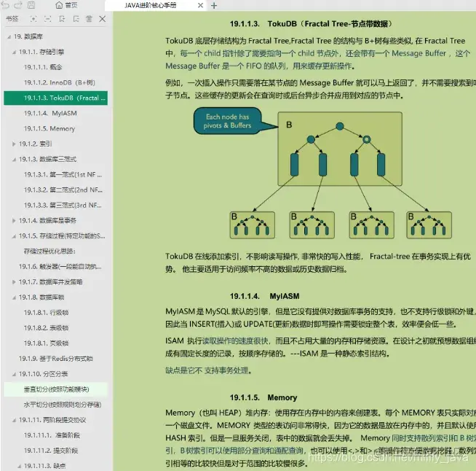Select bookmark 19.1.8.1. 行级锁
Screen dimensions: 476x471
tap(46, 313)
